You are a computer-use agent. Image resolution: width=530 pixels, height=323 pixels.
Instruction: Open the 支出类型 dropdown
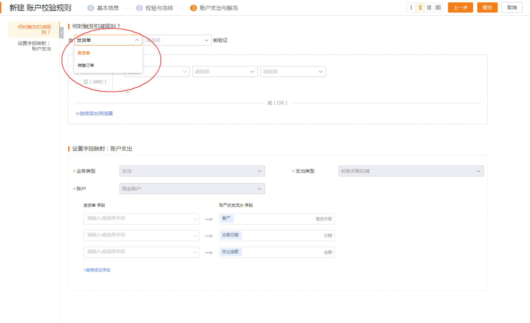pyautogui.click(x=411, y=171)
